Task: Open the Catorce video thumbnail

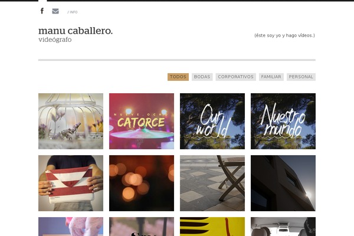Action: [x=142, y=121]
